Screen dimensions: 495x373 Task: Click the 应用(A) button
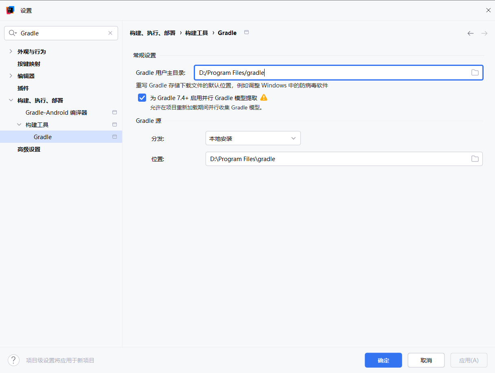[469, 360]
